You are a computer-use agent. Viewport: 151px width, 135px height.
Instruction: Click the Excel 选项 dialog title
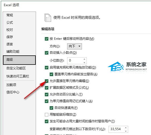(12, 5)
